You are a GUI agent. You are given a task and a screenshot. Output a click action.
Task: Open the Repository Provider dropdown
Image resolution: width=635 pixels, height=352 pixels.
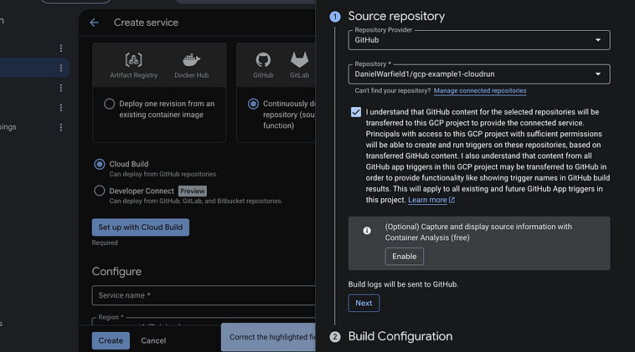pos(479,40)
